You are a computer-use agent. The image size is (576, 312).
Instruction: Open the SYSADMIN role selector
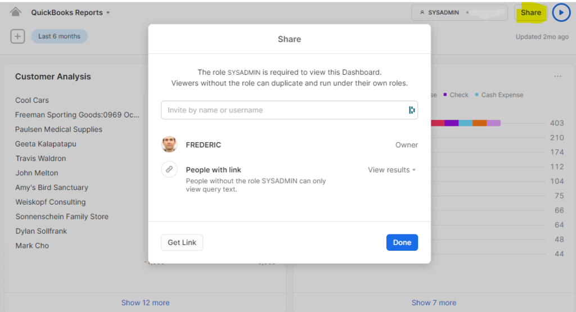click(460, 12)
